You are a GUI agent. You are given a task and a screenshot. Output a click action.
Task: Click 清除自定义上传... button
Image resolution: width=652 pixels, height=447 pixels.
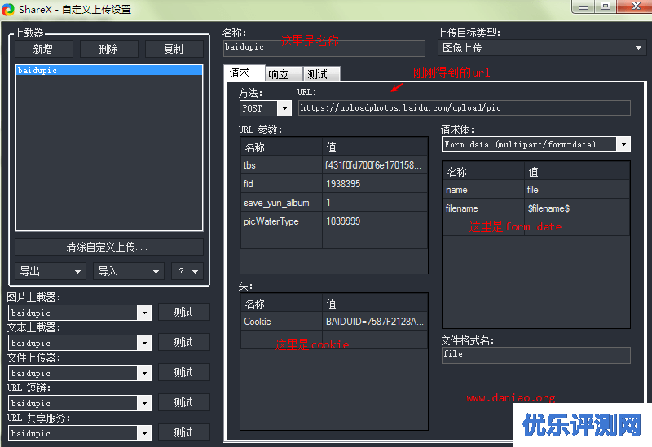(x=109, y=248)
